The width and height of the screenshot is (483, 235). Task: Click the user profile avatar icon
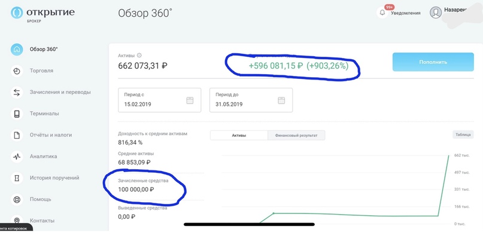point(436,13)
